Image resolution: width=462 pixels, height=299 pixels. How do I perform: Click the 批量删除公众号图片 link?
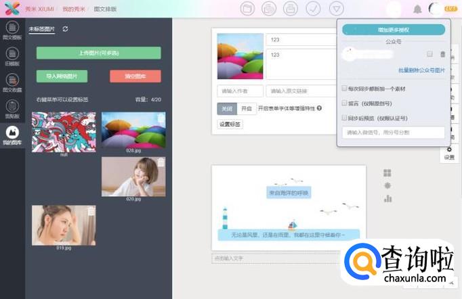421,70
